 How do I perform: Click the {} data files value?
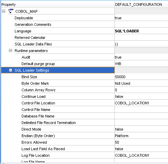tap(116, 44)
